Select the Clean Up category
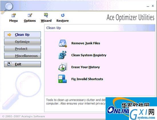157x120 pixels. coord(23,34)
